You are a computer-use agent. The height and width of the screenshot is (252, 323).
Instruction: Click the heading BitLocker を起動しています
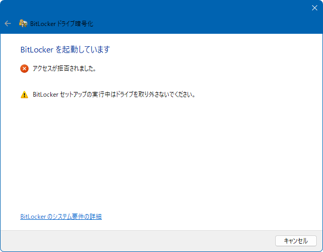(x=65, y=50)
